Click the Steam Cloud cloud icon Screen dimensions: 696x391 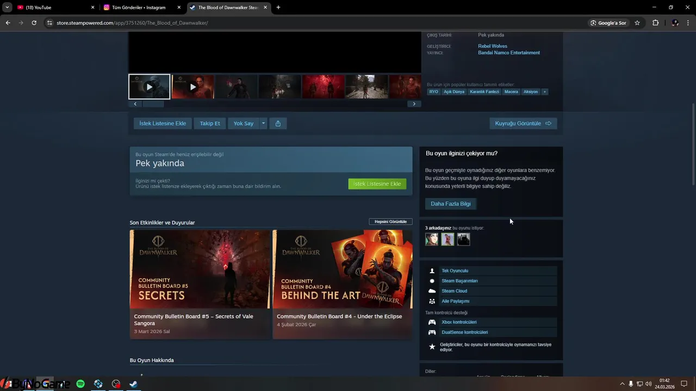coord(432,291)
